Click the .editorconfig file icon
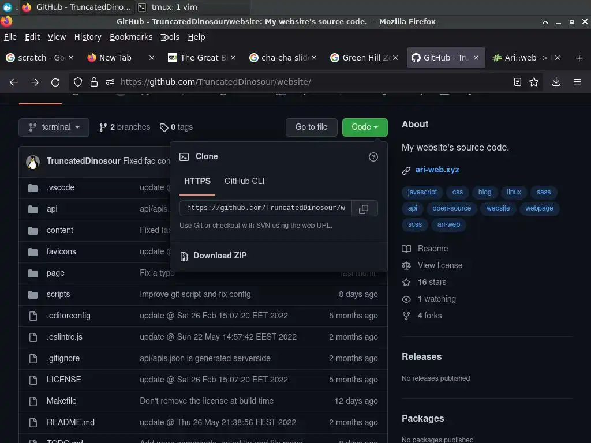Viewport: 591px width, 443px height. tap(33, 316)
